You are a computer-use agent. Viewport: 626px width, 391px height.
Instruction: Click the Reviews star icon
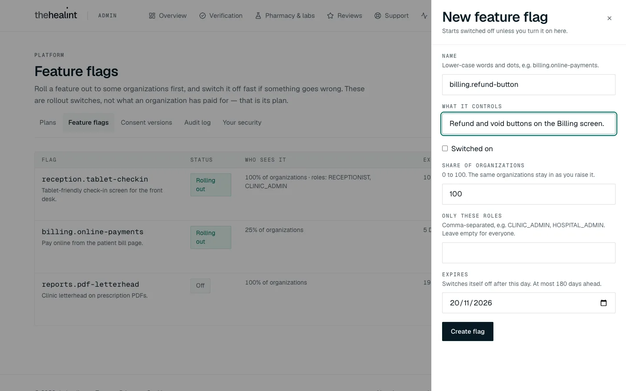coord(330,16)
